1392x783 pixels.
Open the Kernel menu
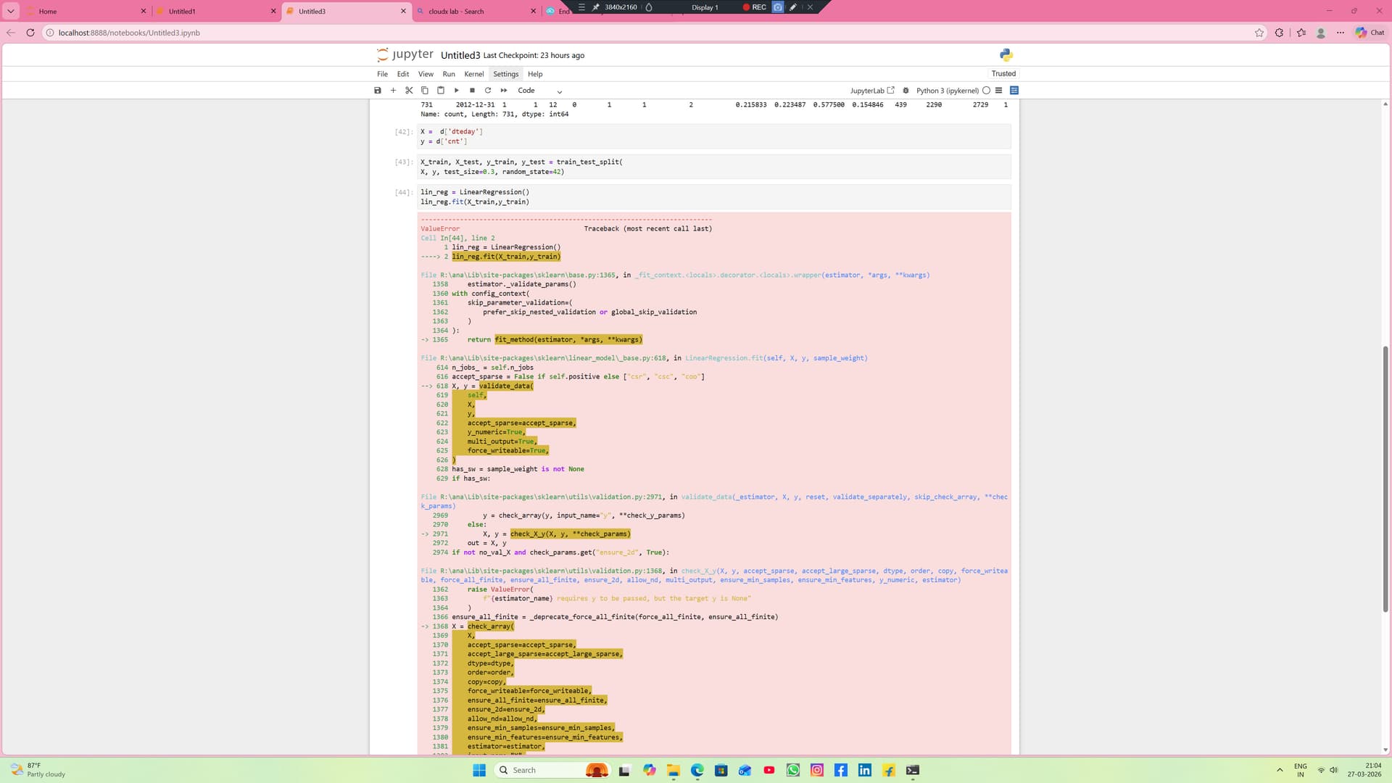tap(473, 74)
